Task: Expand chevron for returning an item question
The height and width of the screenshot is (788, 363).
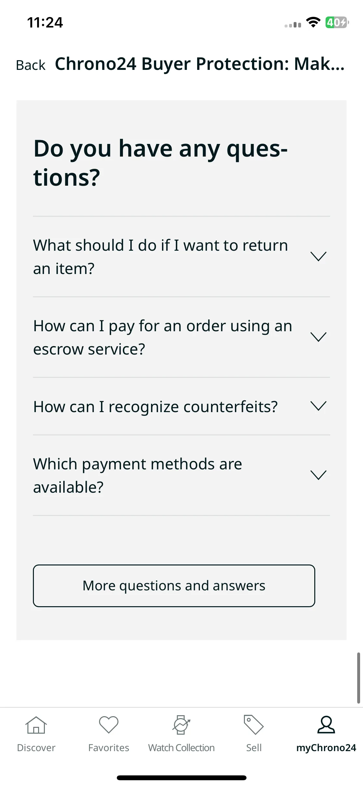Action: pyautogui.click(x=318, y=257)
